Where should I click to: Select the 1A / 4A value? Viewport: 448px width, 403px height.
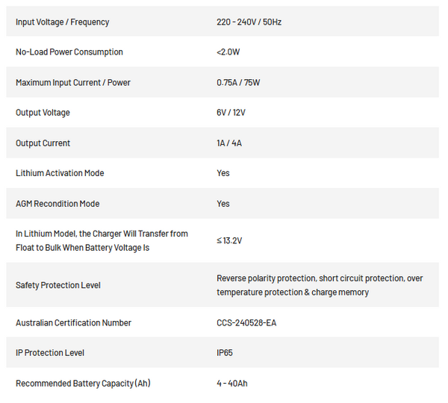(x=229, y=143)
